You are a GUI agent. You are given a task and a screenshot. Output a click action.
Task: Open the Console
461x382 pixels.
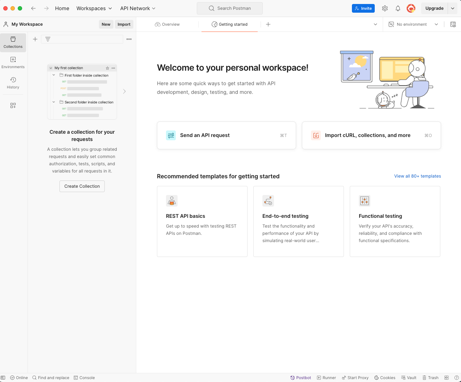84,378
